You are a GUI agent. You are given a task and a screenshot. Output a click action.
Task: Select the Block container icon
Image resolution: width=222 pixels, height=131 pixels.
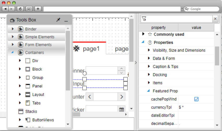coord(28,69)
